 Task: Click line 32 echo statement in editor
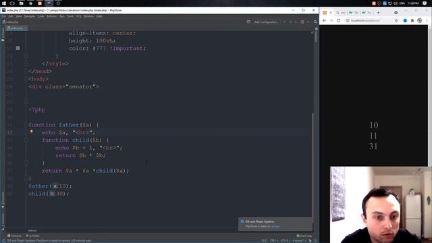[68, 132]
